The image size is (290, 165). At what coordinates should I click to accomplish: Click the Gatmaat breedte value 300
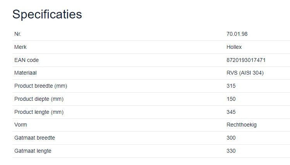231,138
